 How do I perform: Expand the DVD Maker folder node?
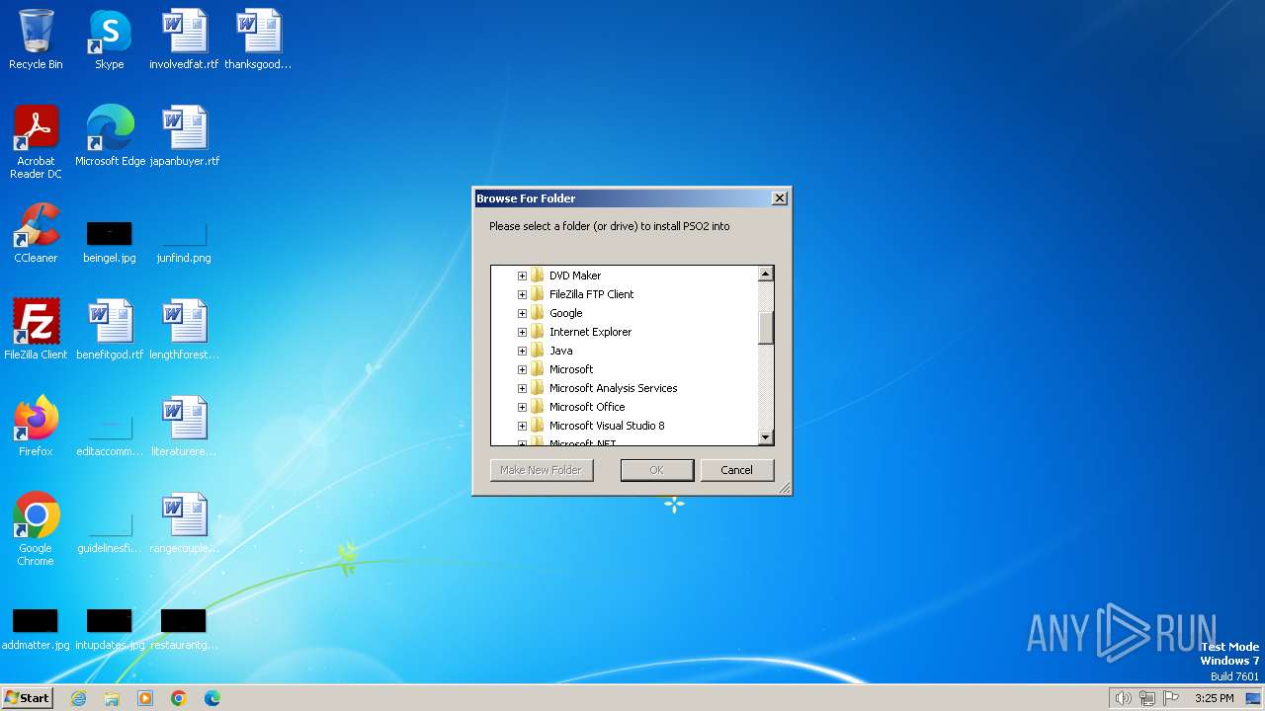point(522,276)
